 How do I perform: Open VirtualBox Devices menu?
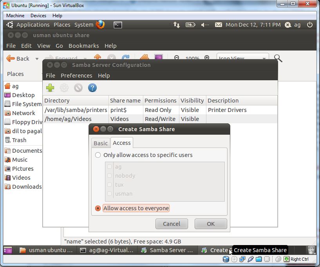[x=38, y=16]
